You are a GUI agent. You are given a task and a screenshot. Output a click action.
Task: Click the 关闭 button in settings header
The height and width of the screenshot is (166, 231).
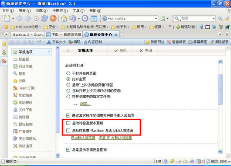(146, 51)
